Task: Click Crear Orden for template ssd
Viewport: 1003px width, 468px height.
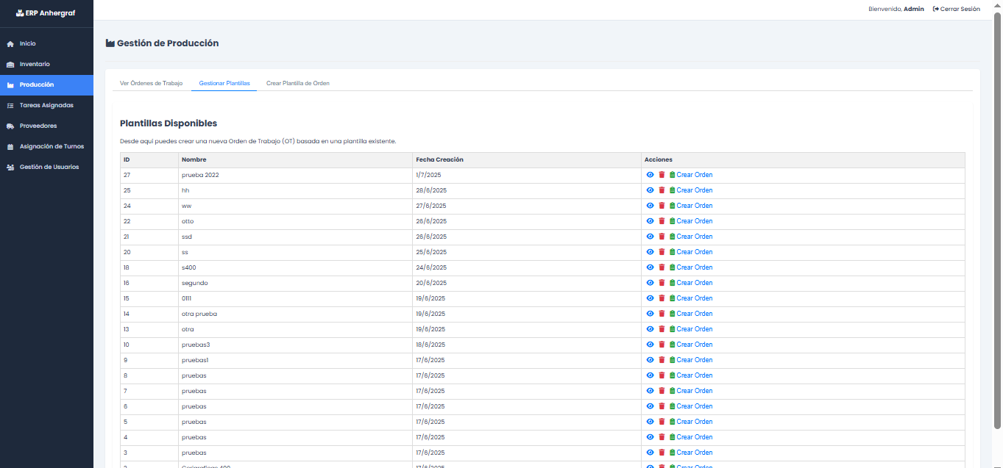Action: [694, 237]
